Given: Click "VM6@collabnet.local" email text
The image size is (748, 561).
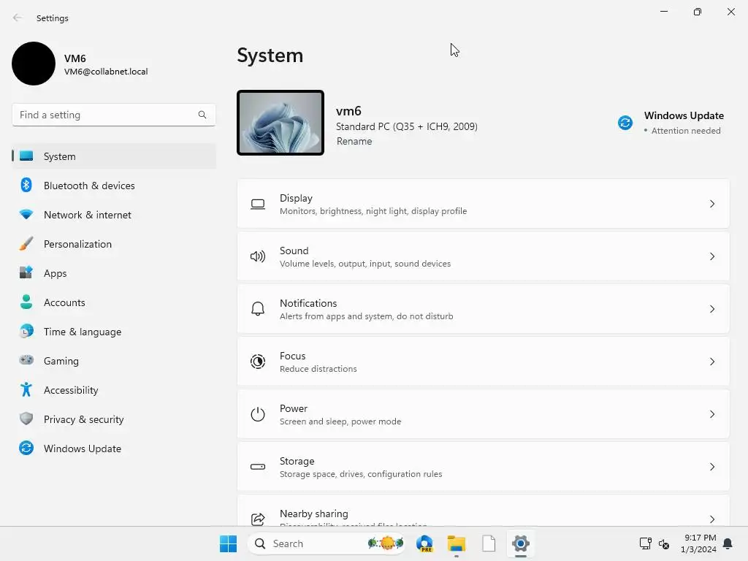Looking at the screenshot, I should (x=106, y=72).
